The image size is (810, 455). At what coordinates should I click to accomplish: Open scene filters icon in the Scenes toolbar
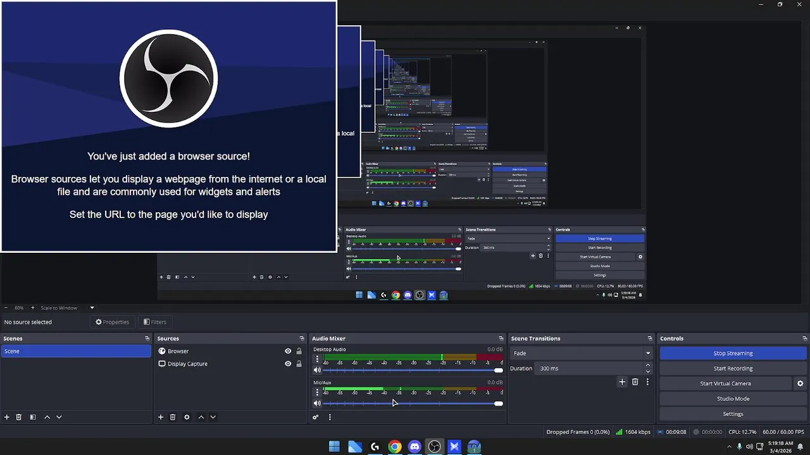[32, 417]
